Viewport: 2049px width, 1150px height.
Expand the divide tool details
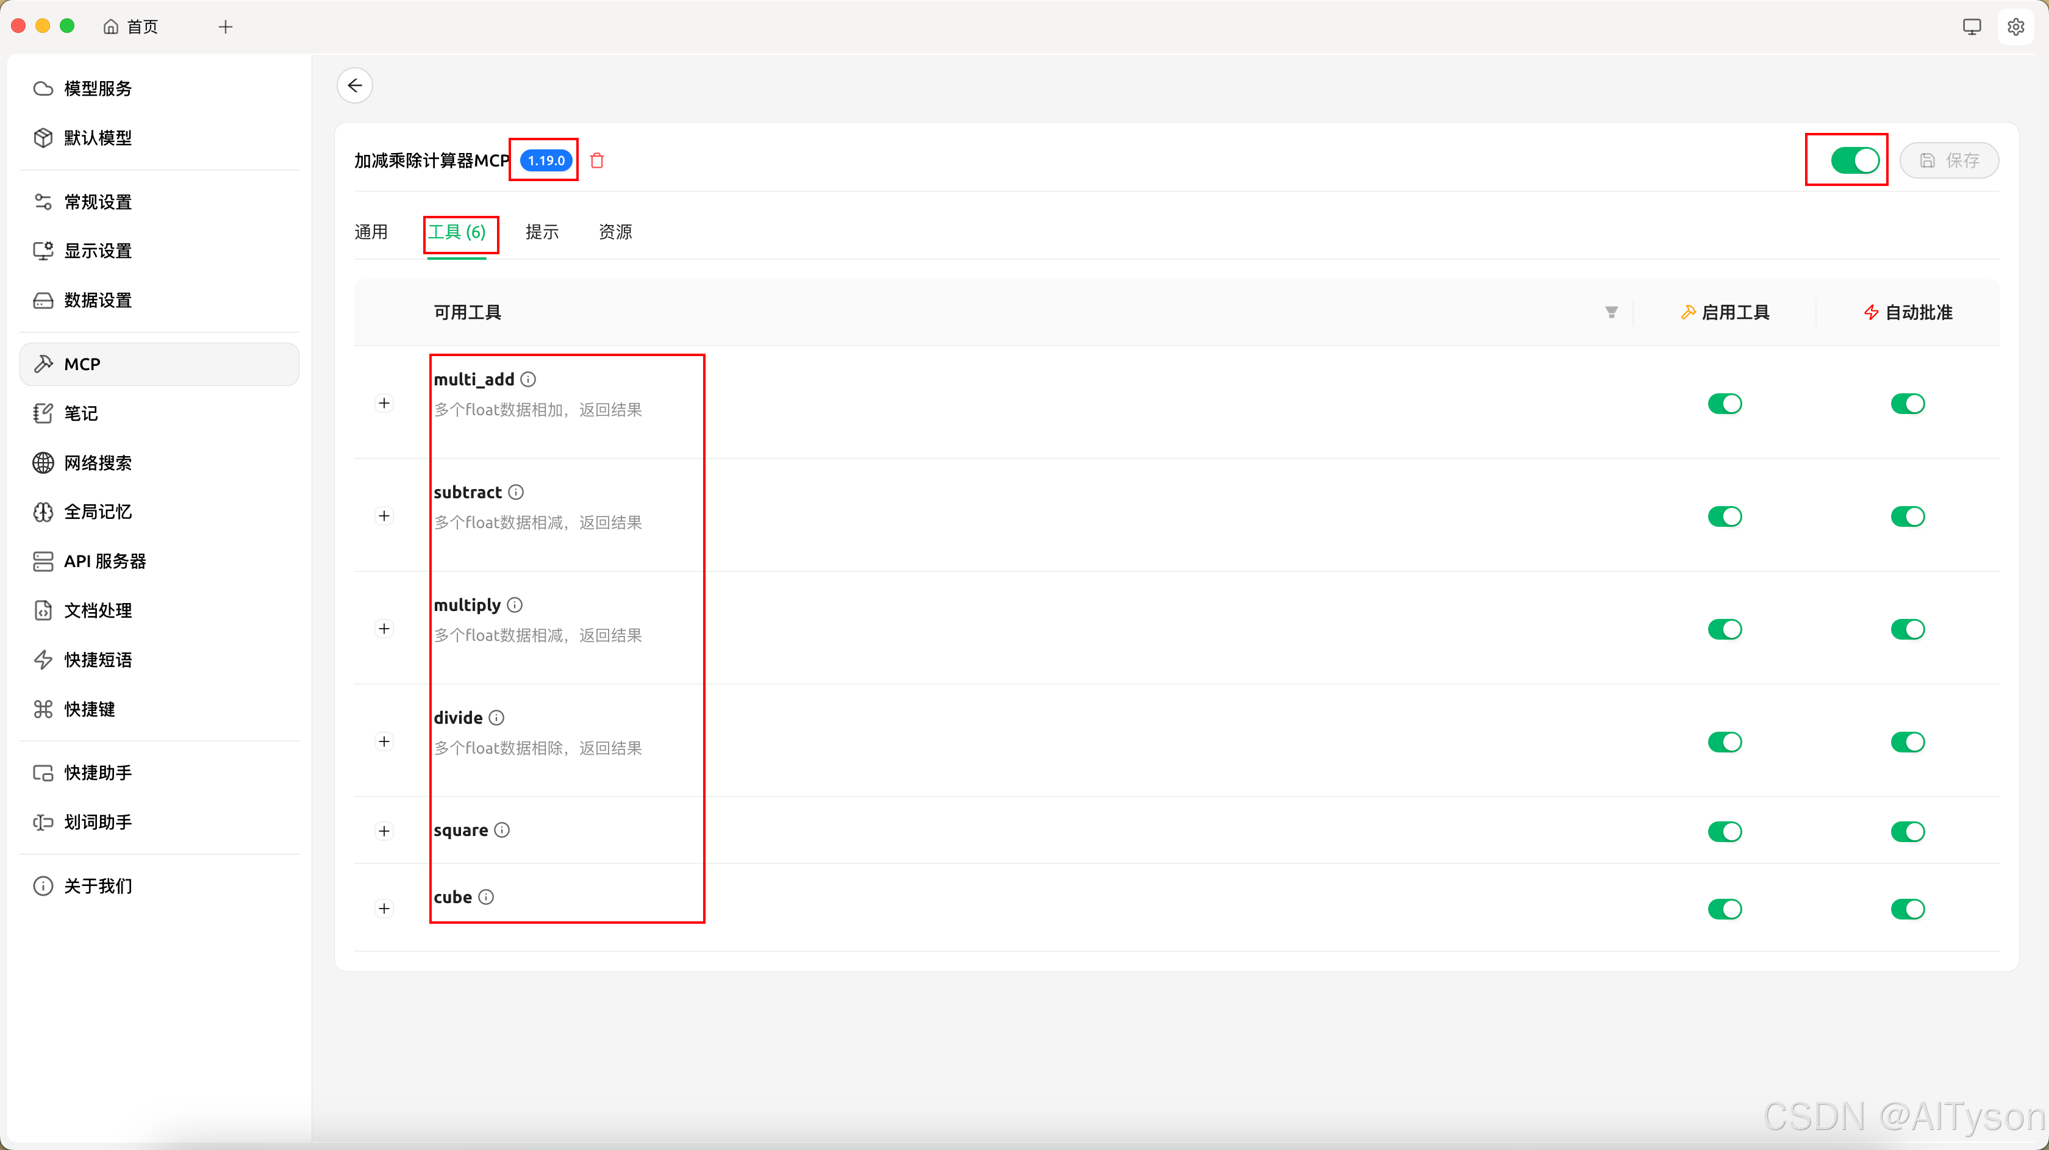pos(384,741)
